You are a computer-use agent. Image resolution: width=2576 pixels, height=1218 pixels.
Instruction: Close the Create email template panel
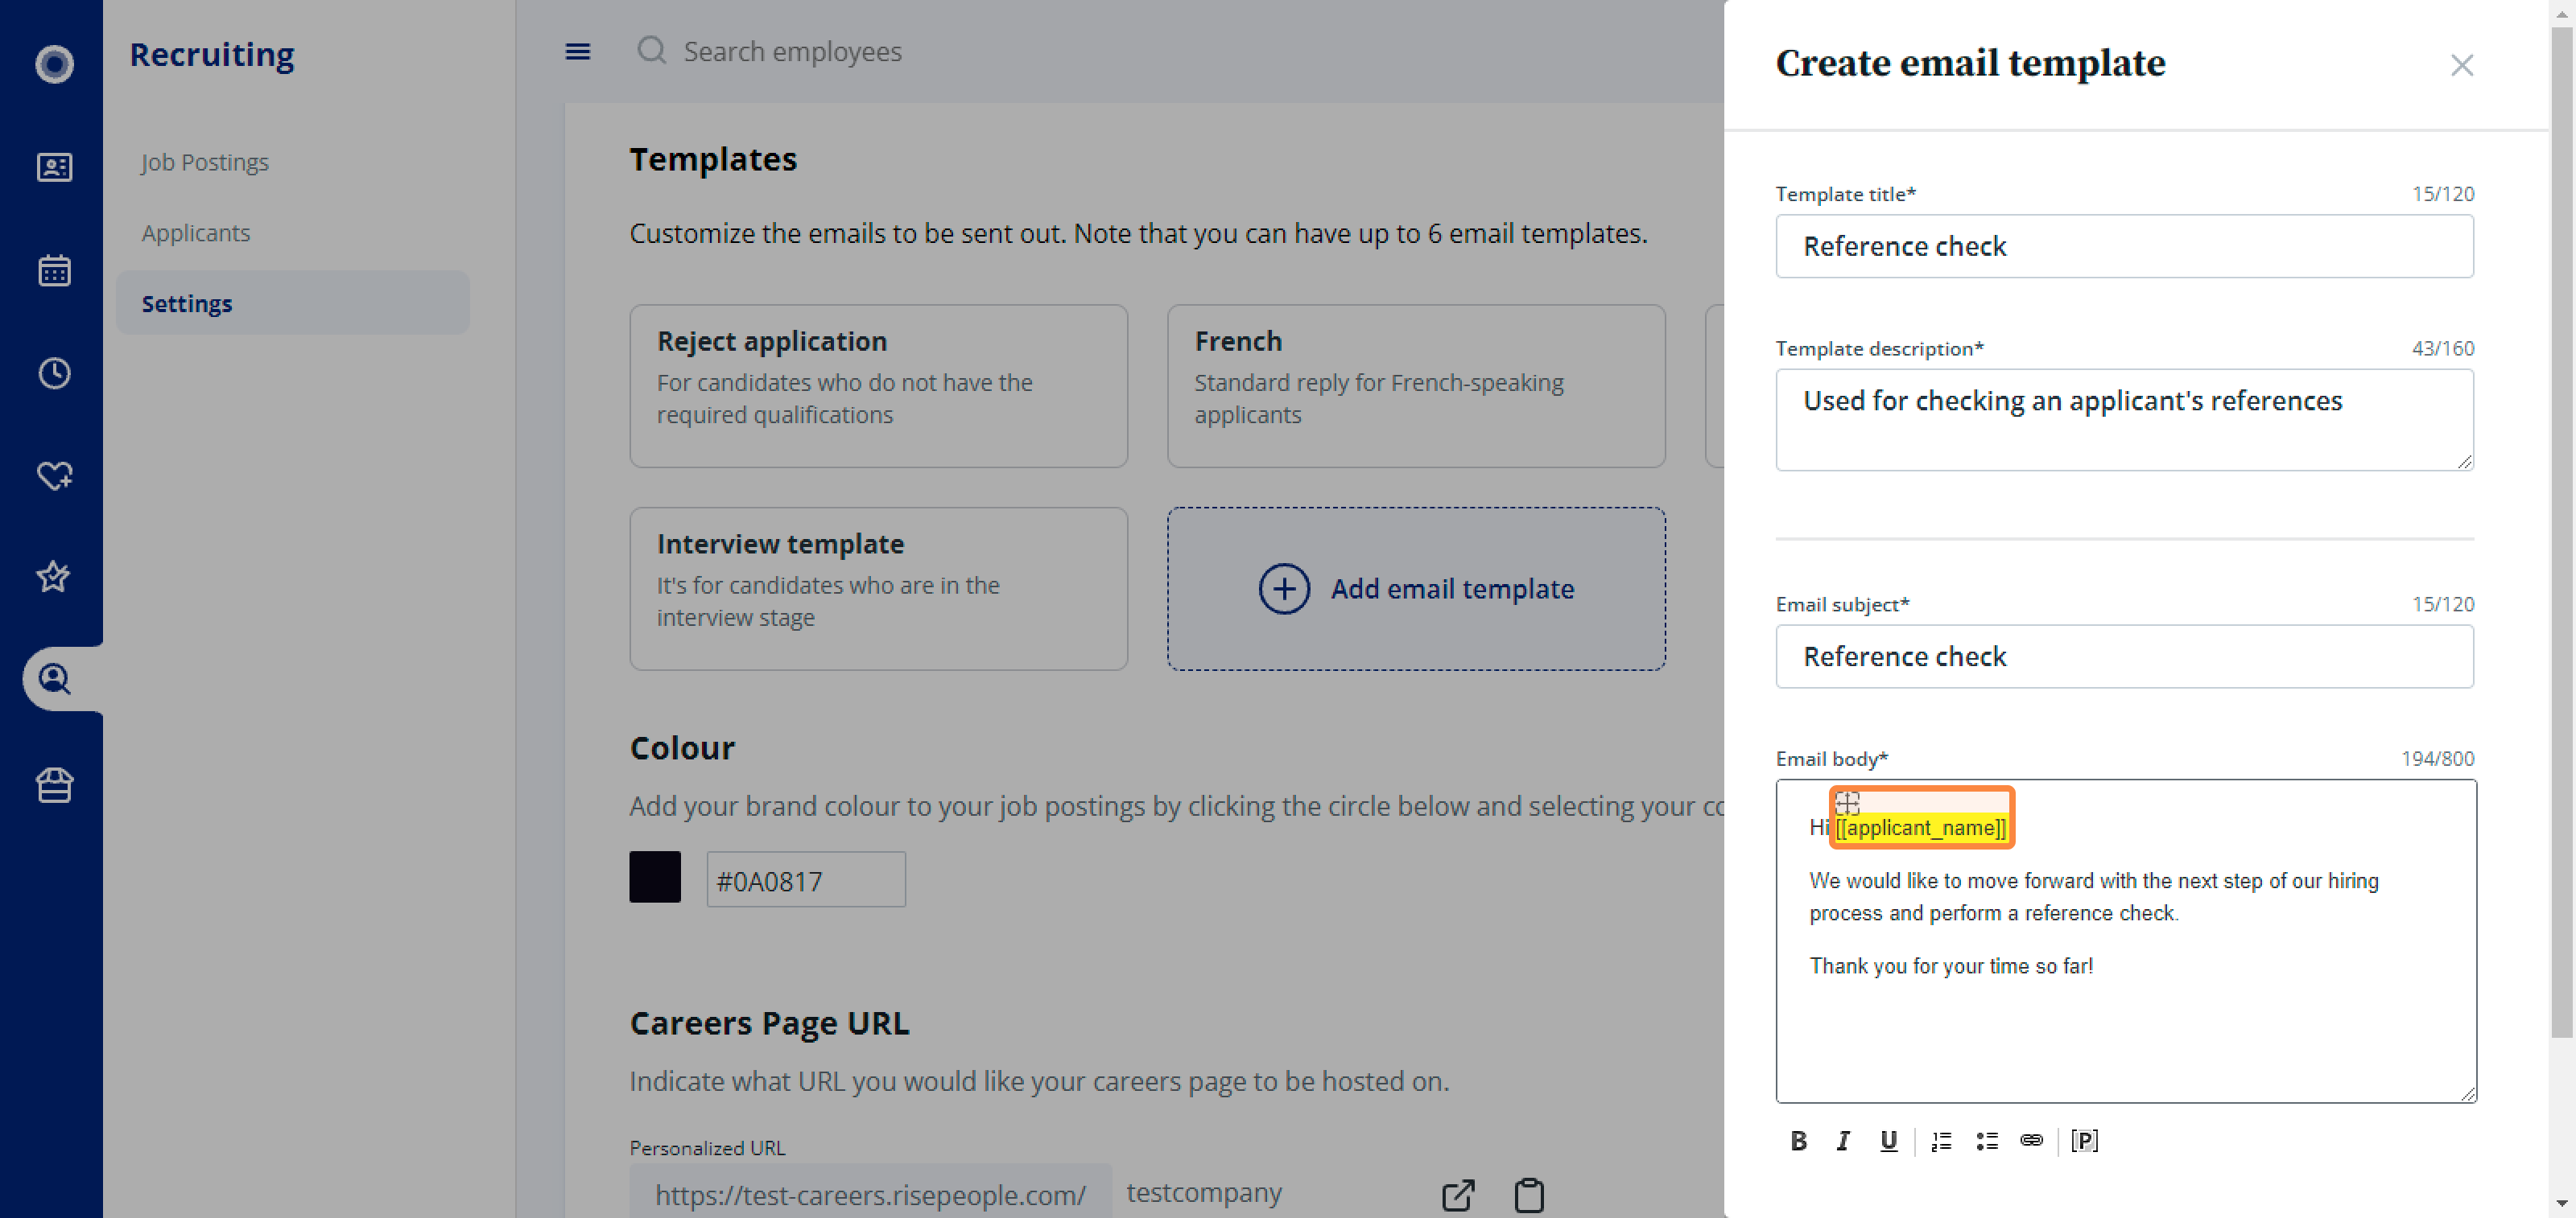pos(2462,65)
